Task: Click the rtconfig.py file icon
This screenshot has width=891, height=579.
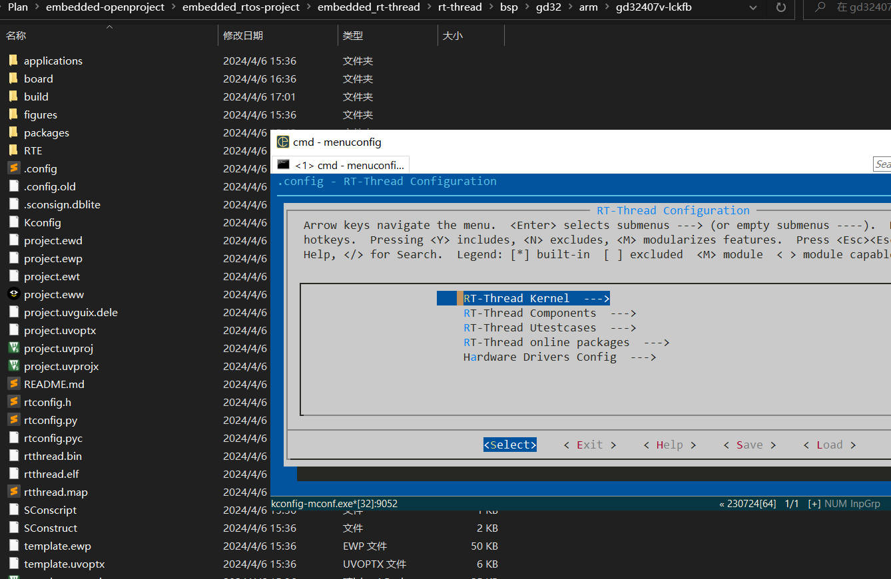Action: click(x=13, y=420)
